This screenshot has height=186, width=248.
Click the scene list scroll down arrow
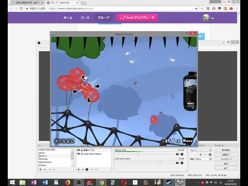point(72,165)
